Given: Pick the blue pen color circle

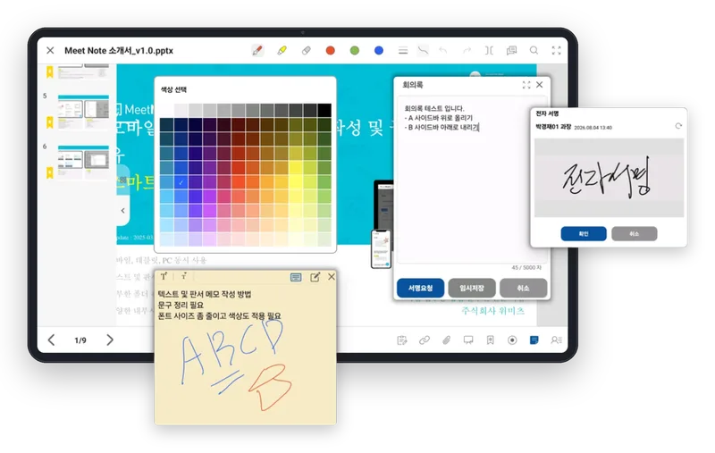Looking at the screenshot, I should coord(378,50).
